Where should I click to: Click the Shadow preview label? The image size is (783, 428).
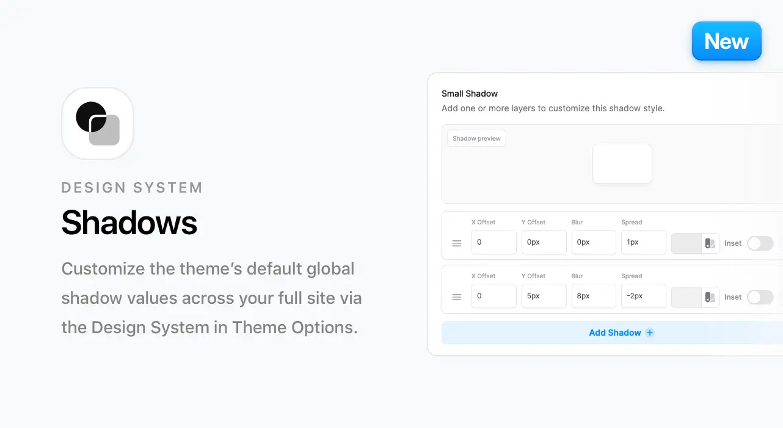pyautogui.click(x=476, y=138)
